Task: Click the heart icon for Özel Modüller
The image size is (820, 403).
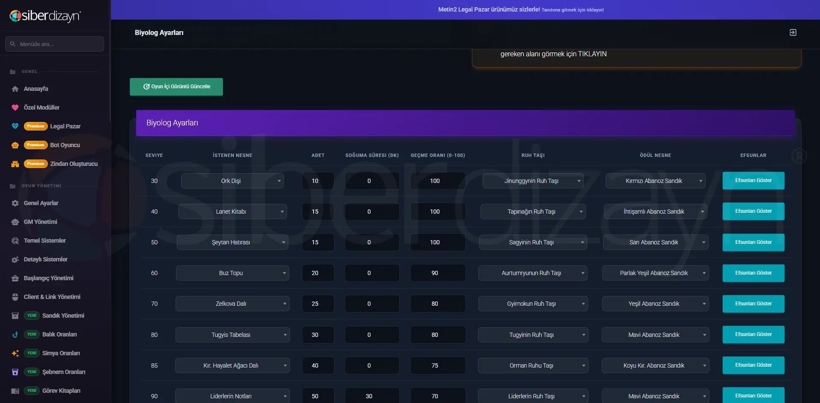Action: 15,107
